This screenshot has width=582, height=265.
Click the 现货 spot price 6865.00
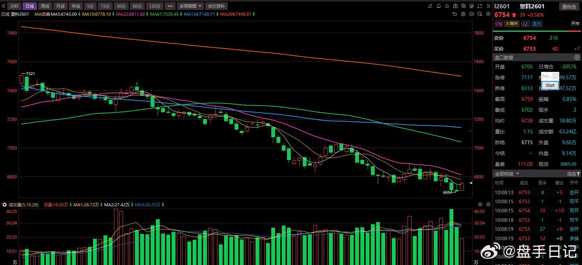coord(568,164)
